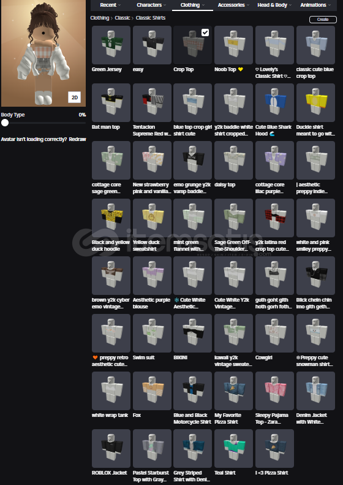Click the Body Type slider handle
The width and height of the screenshot is (343, 485).
[5, 123]
